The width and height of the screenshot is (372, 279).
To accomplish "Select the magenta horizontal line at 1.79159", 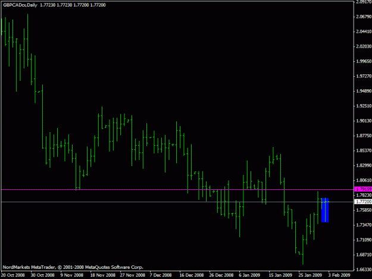I will coord(177,189).
